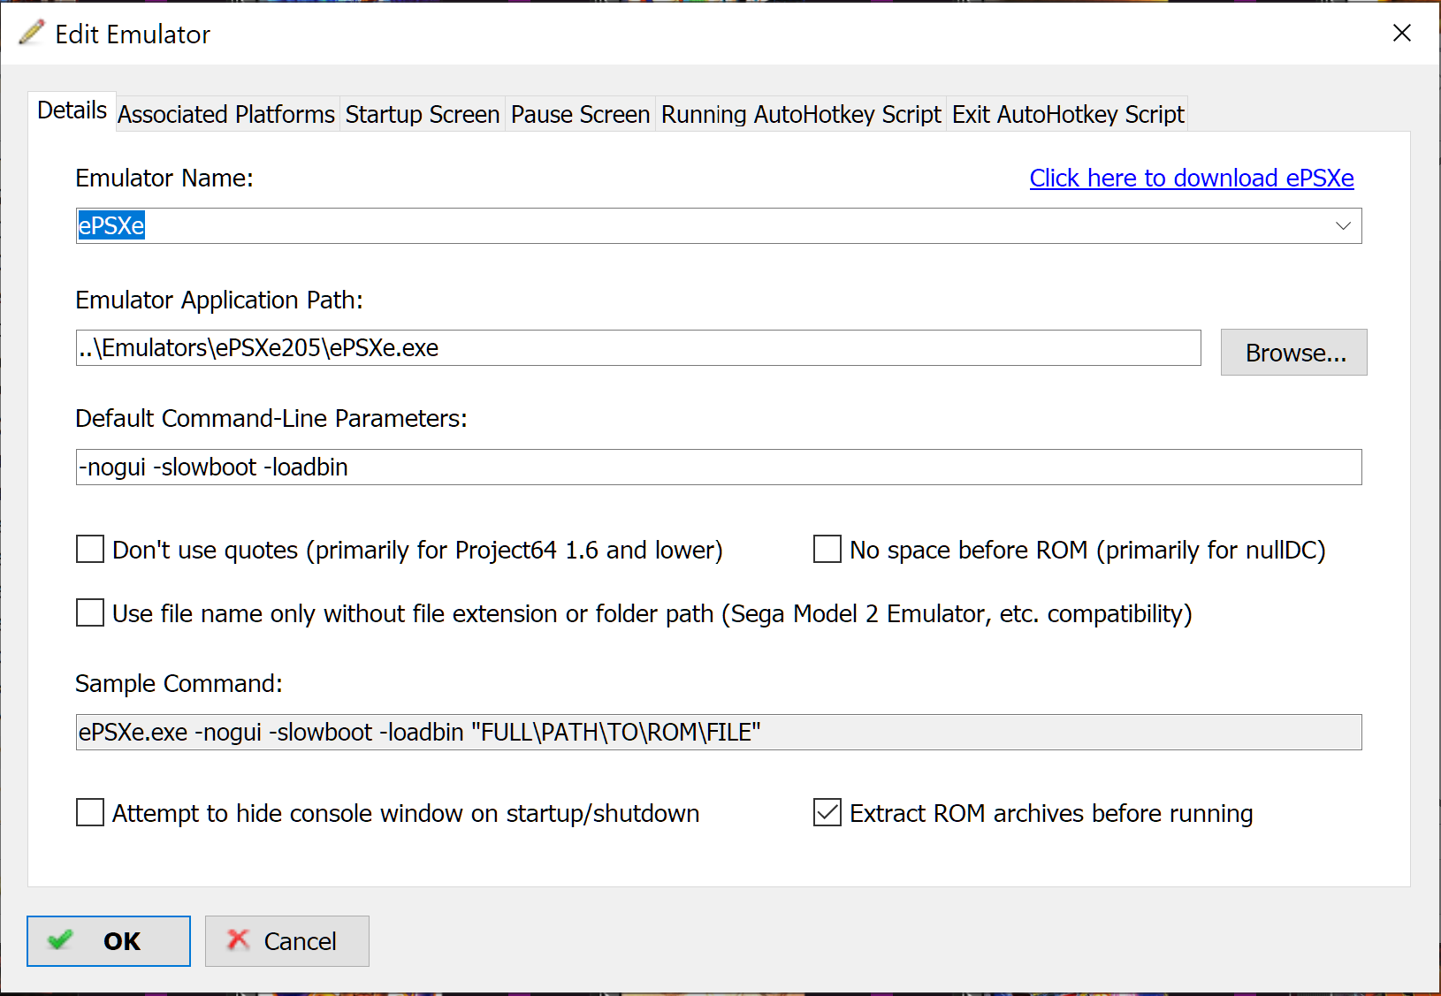Close the Edit Emulator dialog
This screenshot has height=996, width=1441.
click(1402, 34)
